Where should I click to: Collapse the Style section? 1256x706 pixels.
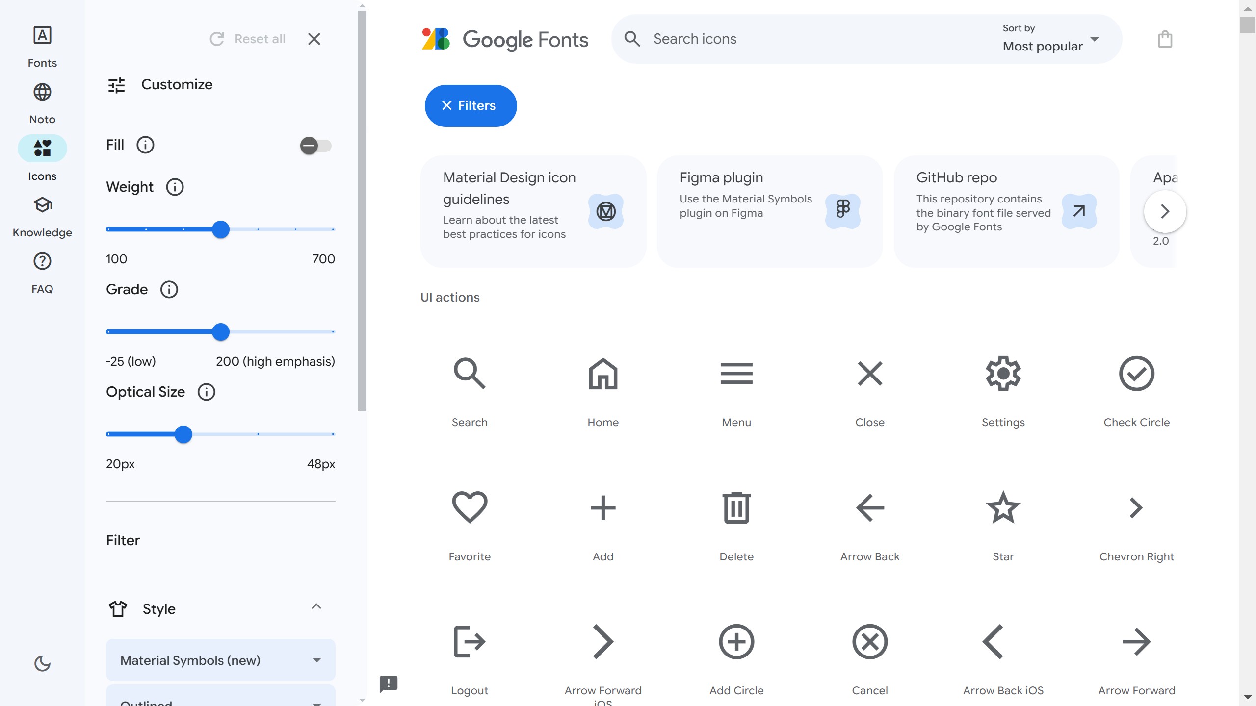(316, 607)
